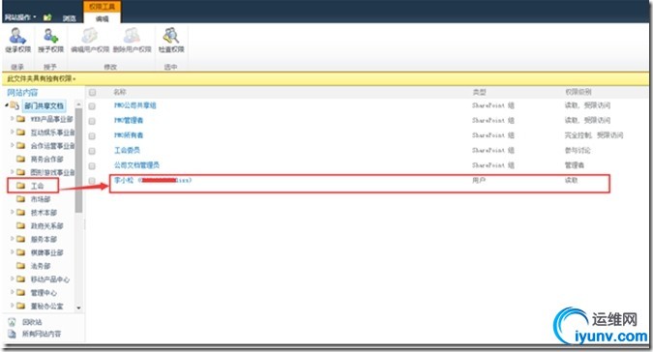
Task: Click the 编辑用户权限 ribbon icon
Action: pos(90,36)
